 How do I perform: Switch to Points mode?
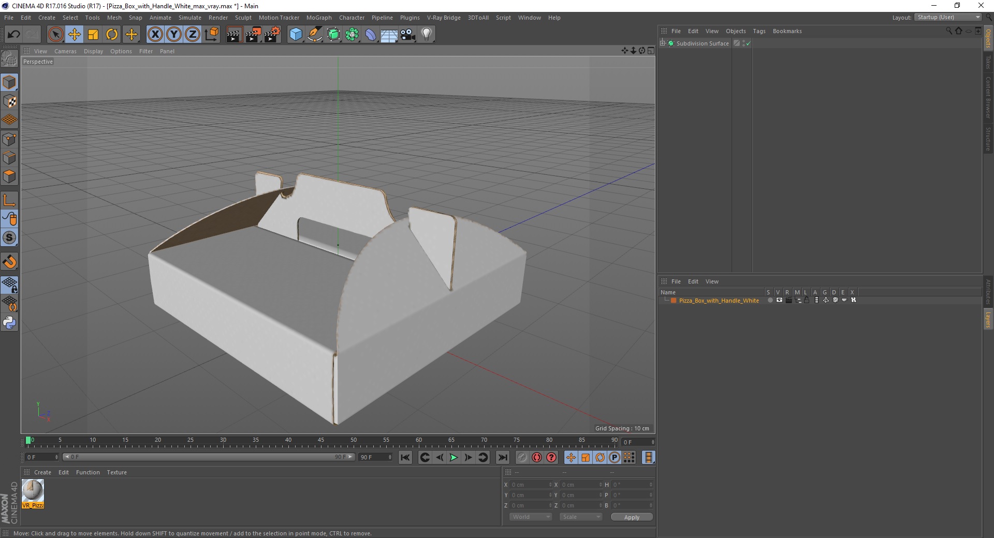9,139
